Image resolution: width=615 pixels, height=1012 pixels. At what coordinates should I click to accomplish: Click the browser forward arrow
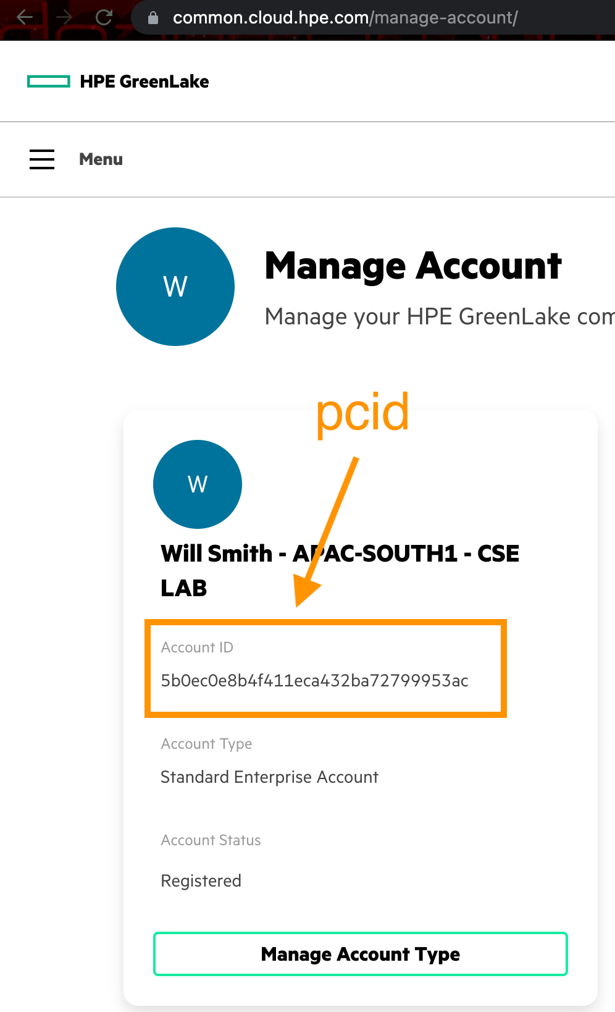tap(64, 17)
